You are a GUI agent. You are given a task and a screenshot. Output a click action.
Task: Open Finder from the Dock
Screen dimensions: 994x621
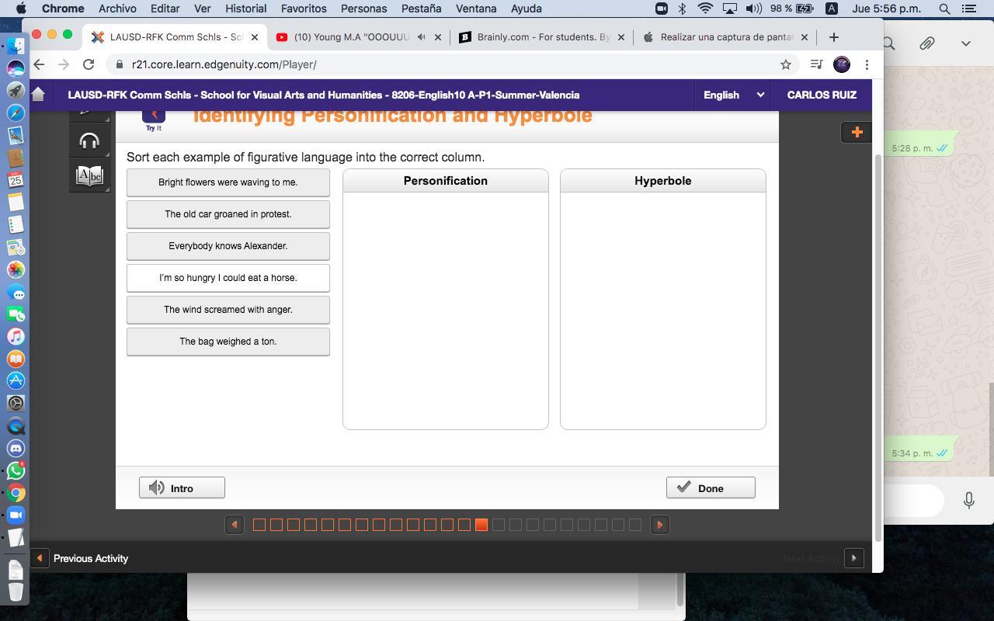click(16, 46)
